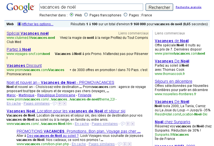Click the comment bubble icon in the Promovacances result
Screen dimensions: 214x146
(54, 104)
